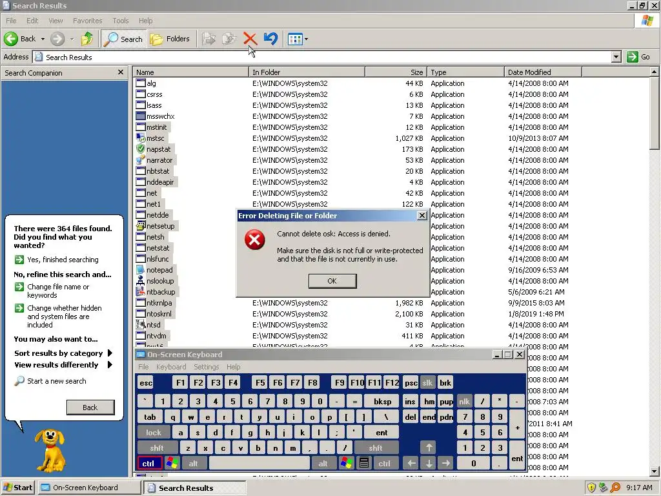
Task: Open the Favorites menu
Action: point(87,21)
